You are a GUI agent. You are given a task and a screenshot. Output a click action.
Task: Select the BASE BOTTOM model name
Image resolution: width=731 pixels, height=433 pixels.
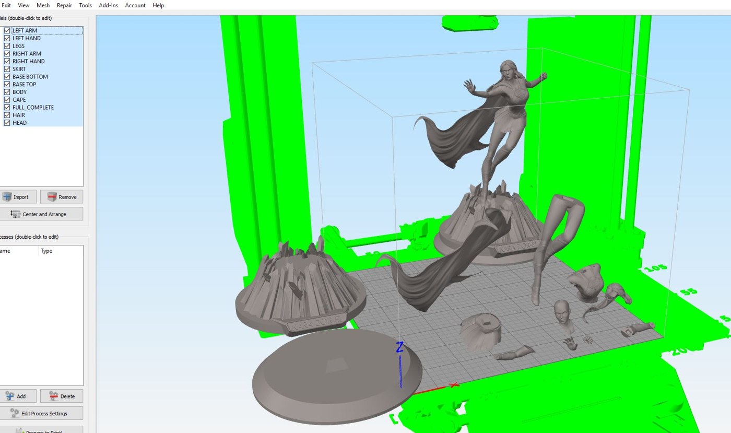click(x=30, y=77)
